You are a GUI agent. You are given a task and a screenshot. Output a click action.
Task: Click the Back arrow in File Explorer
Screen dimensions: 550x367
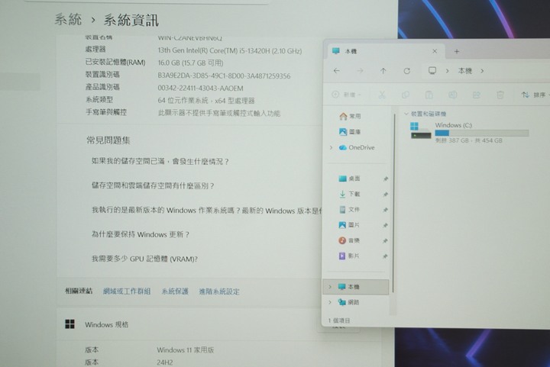pos(337,71)
